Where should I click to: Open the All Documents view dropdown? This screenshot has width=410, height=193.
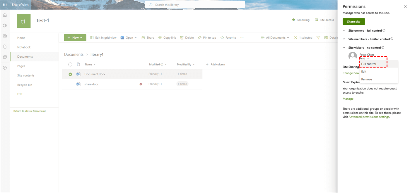point(275,38)
